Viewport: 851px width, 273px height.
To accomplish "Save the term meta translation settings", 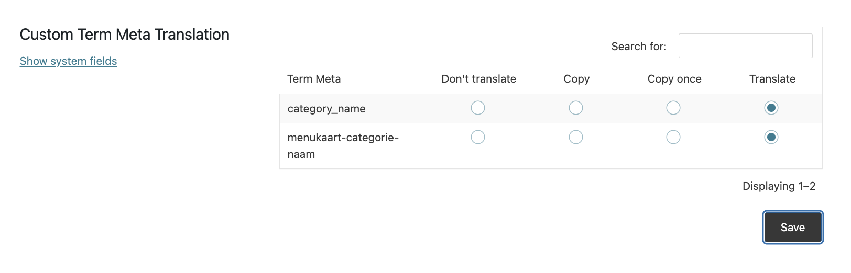I will 793,227.
